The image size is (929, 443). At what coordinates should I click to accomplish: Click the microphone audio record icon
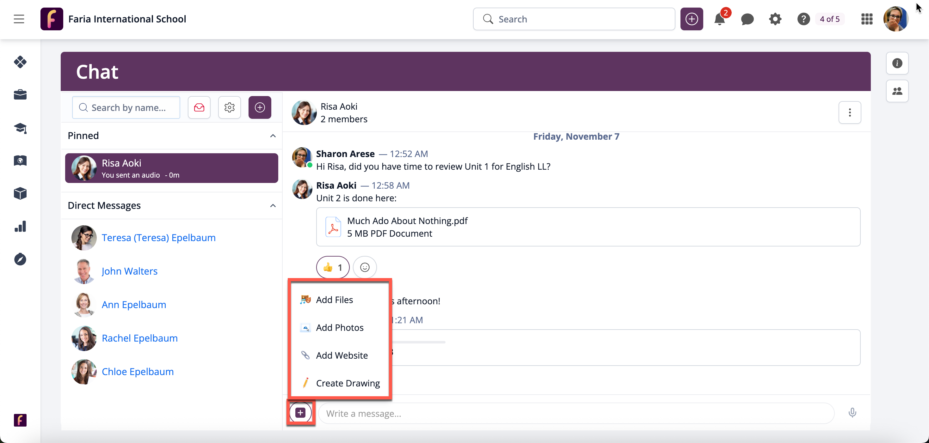[x=852, y=413]
